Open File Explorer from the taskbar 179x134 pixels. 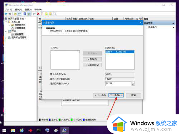click(13, 130)
